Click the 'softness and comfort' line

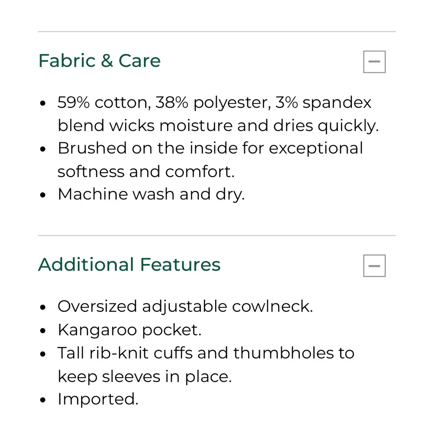146,171
